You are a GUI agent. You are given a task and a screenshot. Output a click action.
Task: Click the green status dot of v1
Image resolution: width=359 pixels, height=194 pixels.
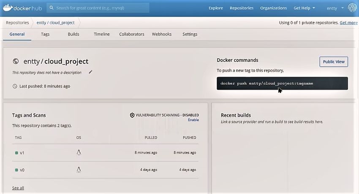coord(16,153)
